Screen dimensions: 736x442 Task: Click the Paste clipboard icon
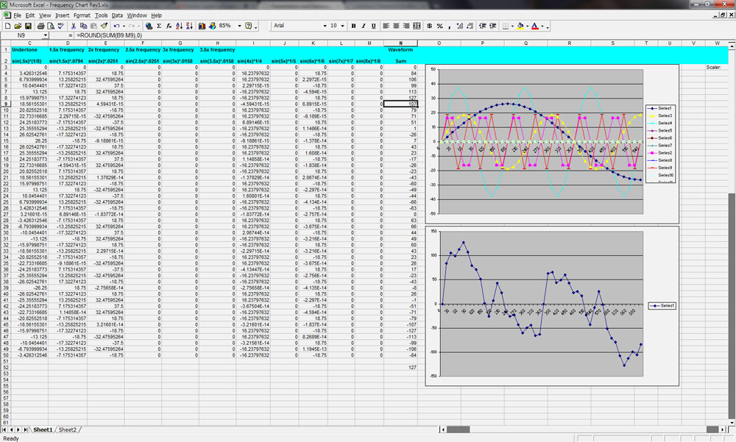pos(94,26)
